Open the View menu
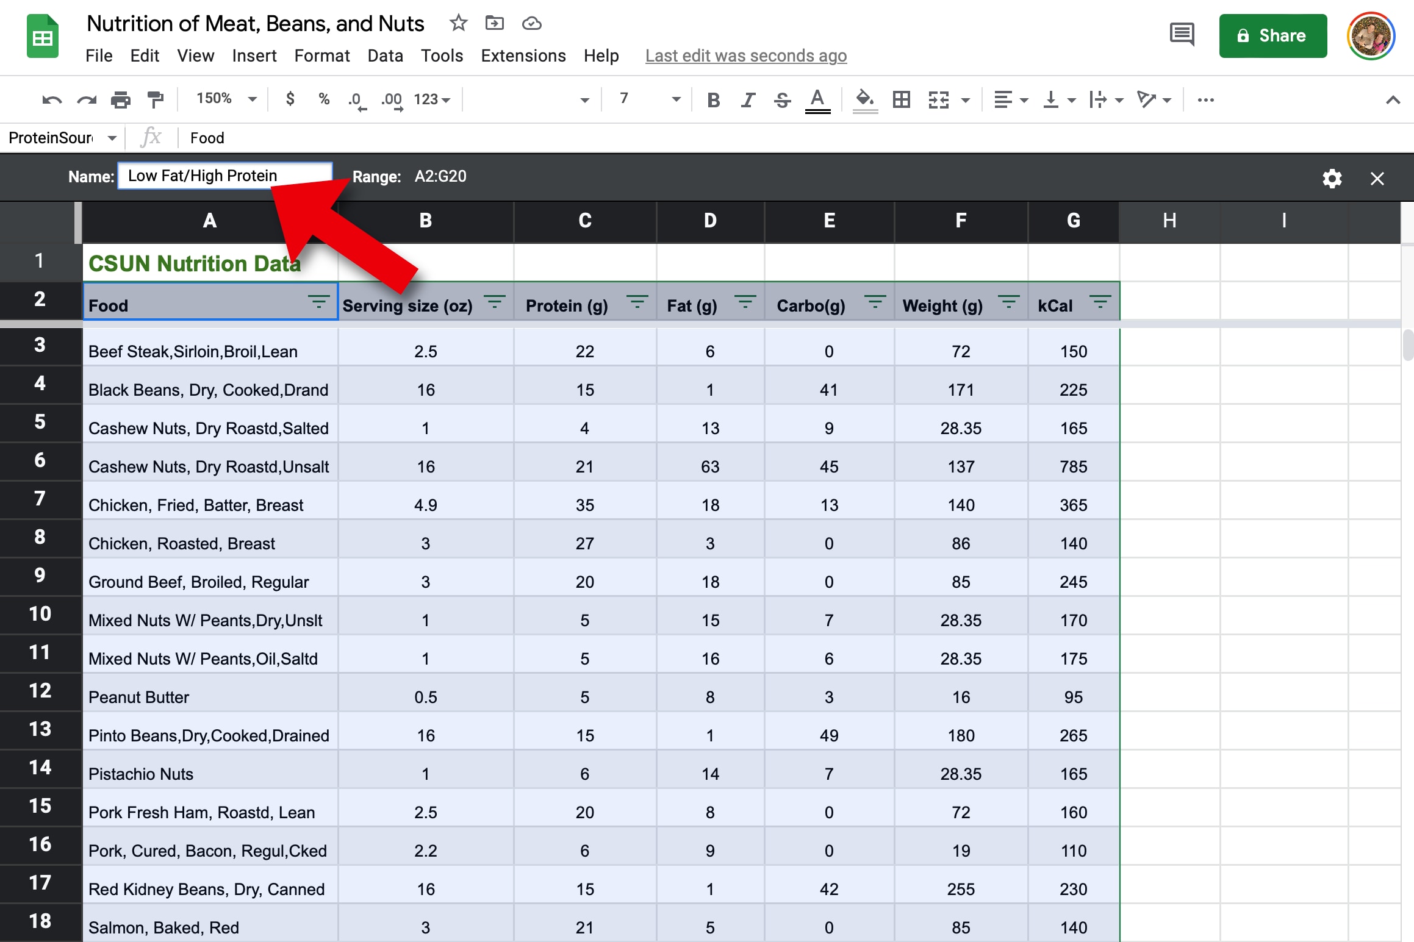 point(195,56)
